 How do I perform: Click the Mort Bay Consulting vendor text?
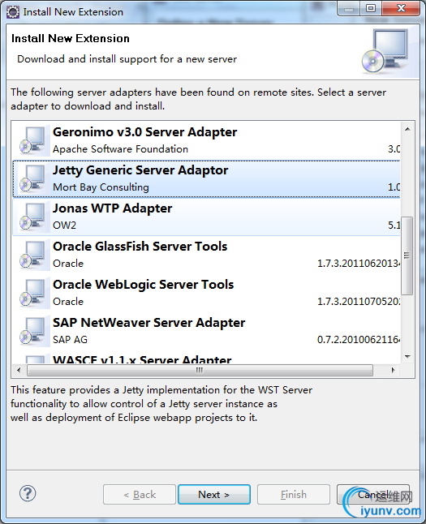(x=101, y=187)
